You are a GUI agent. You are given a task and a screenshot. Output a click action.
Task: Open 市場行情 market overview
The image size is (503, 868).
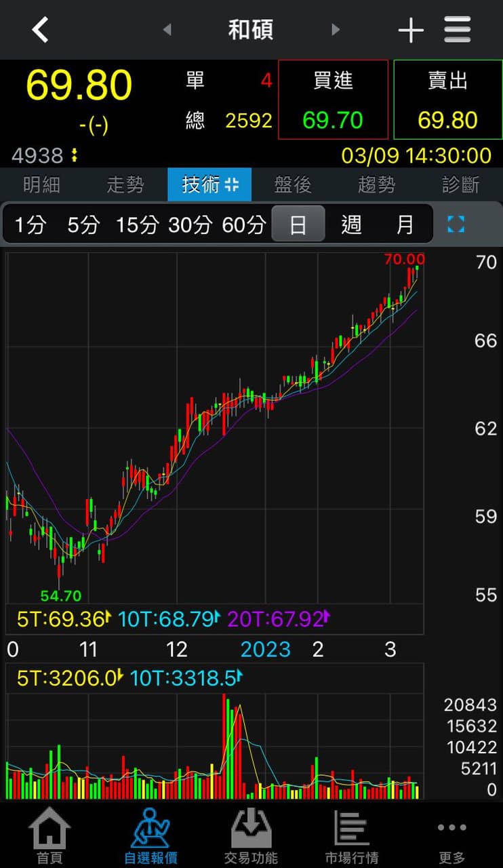pos(352,837)
